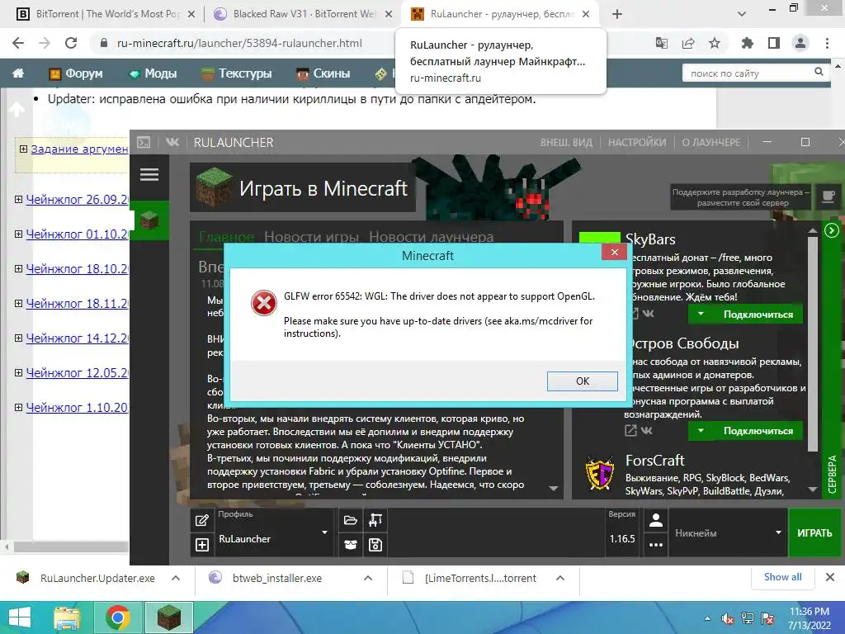Switch to Новости игры tab
Image resolution: width=845 pixels, height=634 pixels.
pyautogui.click(x=311, y=237)
